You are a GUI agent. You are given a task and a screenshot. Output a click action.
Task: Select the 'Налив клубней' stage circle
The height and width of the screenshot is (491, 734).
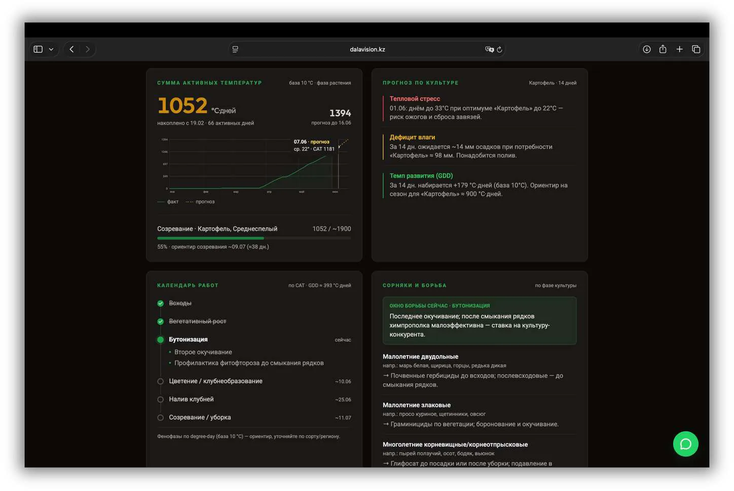(160, 400)
